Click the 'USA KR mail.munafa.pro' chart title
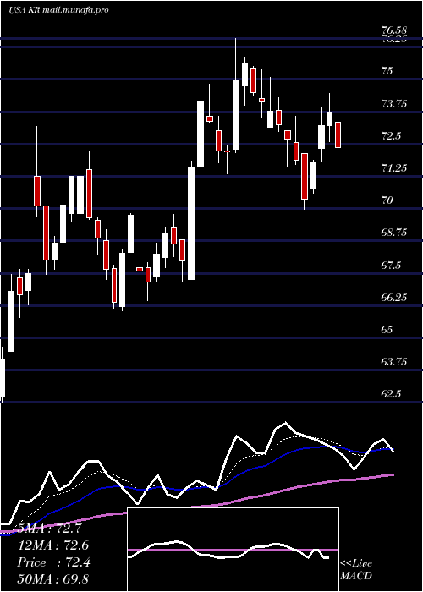Screen dimensions: 423x592 point(58,10)
